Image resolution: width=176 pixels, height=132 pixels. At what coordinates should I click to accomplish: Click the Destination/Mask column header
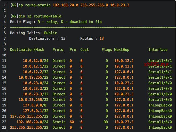[x=27, y=50]
